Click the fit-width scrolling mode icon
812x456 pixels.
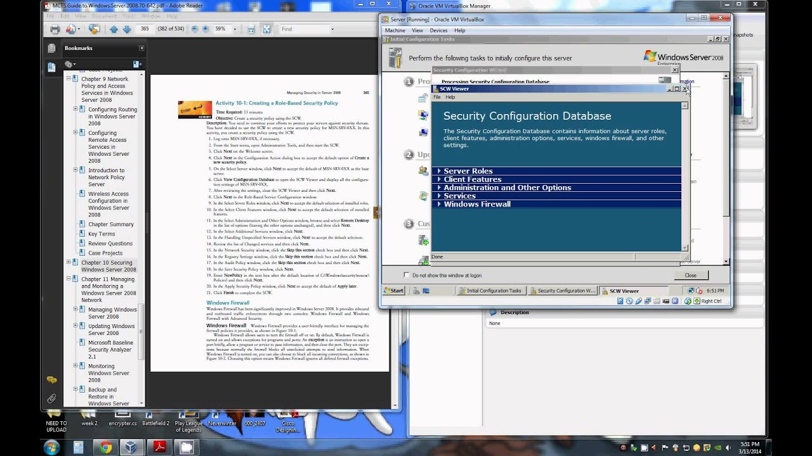coord(251,29)
